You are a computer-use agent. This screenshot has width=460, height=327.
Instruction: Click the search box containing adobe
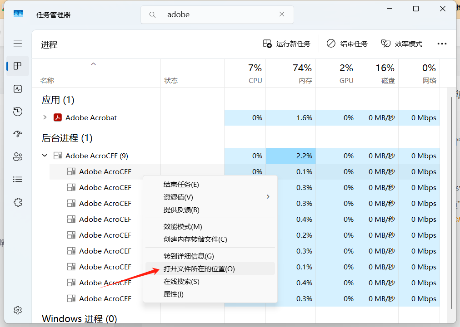pyautogui.click(x=217, y=15)
